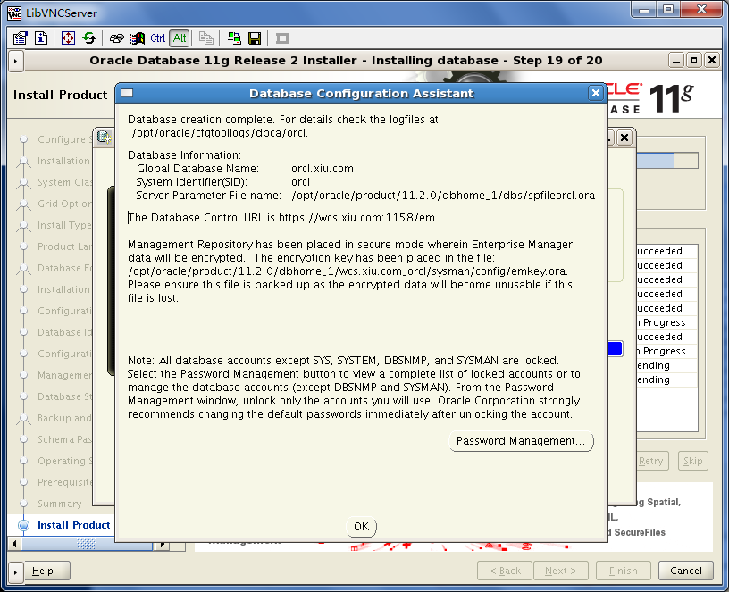Select the Grid Options step

[x=65, y=204]
